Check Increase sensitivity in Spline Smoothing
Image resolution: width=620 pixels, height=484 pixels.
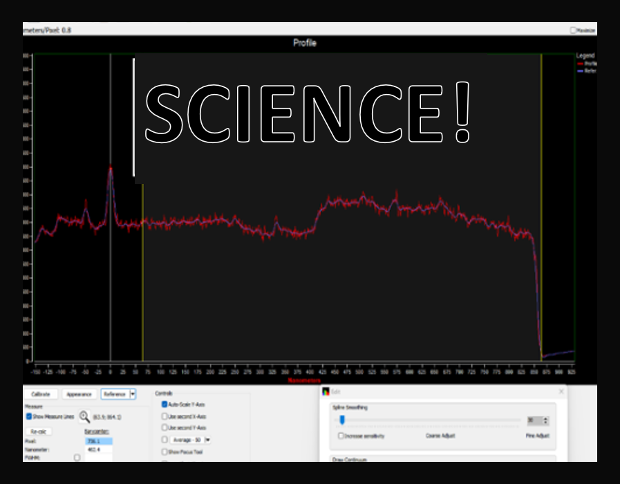pyautogui.click(x=341, y=436)
